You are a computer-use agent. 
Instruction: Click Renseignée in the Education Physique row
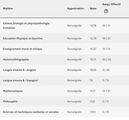tap(74, 38)
